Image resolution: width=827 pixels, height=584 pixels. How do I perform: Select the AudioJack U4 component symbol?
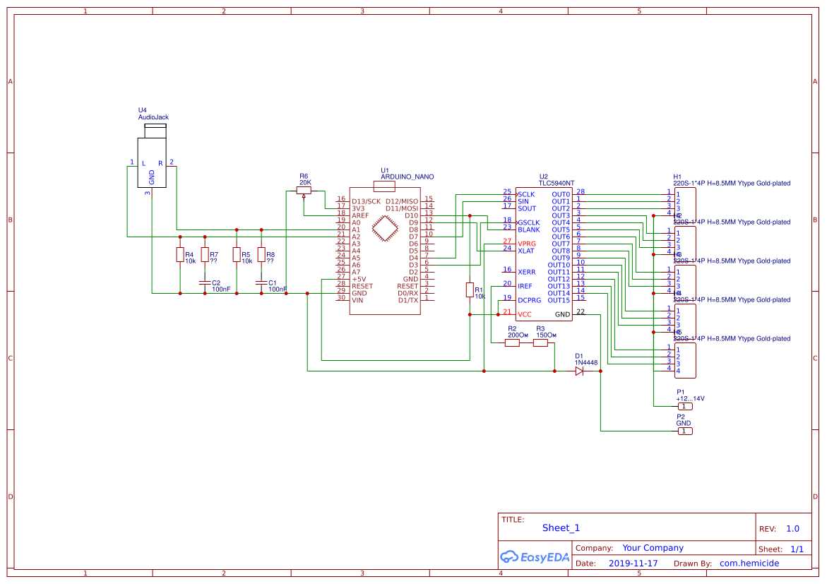[x=152, y=156]
